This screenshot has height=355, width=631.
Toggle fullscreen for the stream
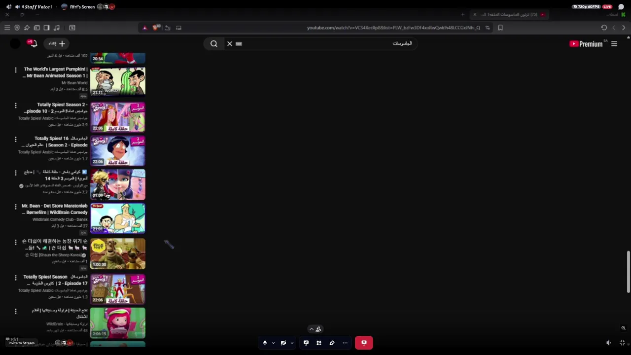tap(622, 343)
